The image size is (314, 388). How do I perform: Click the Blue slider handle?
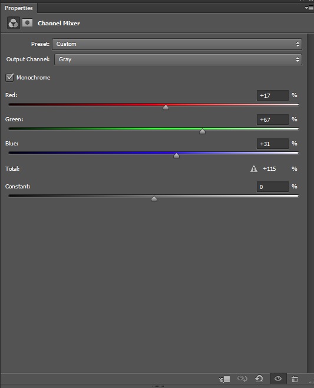point(176,155)
